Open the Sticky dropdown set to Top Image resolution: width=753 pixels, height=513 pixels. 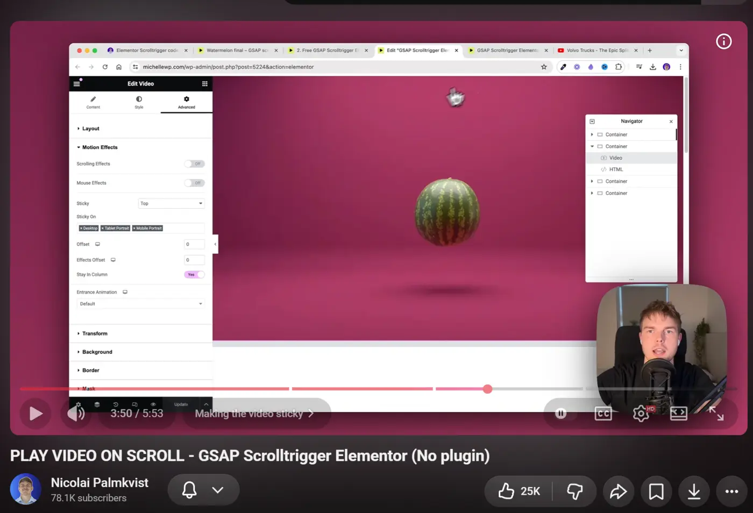coord(171,203)
